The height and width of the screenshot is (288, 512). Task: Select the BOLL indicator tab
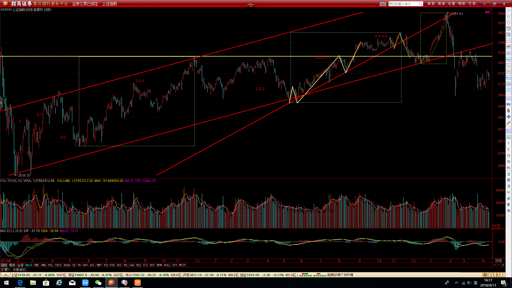point(167,265)
